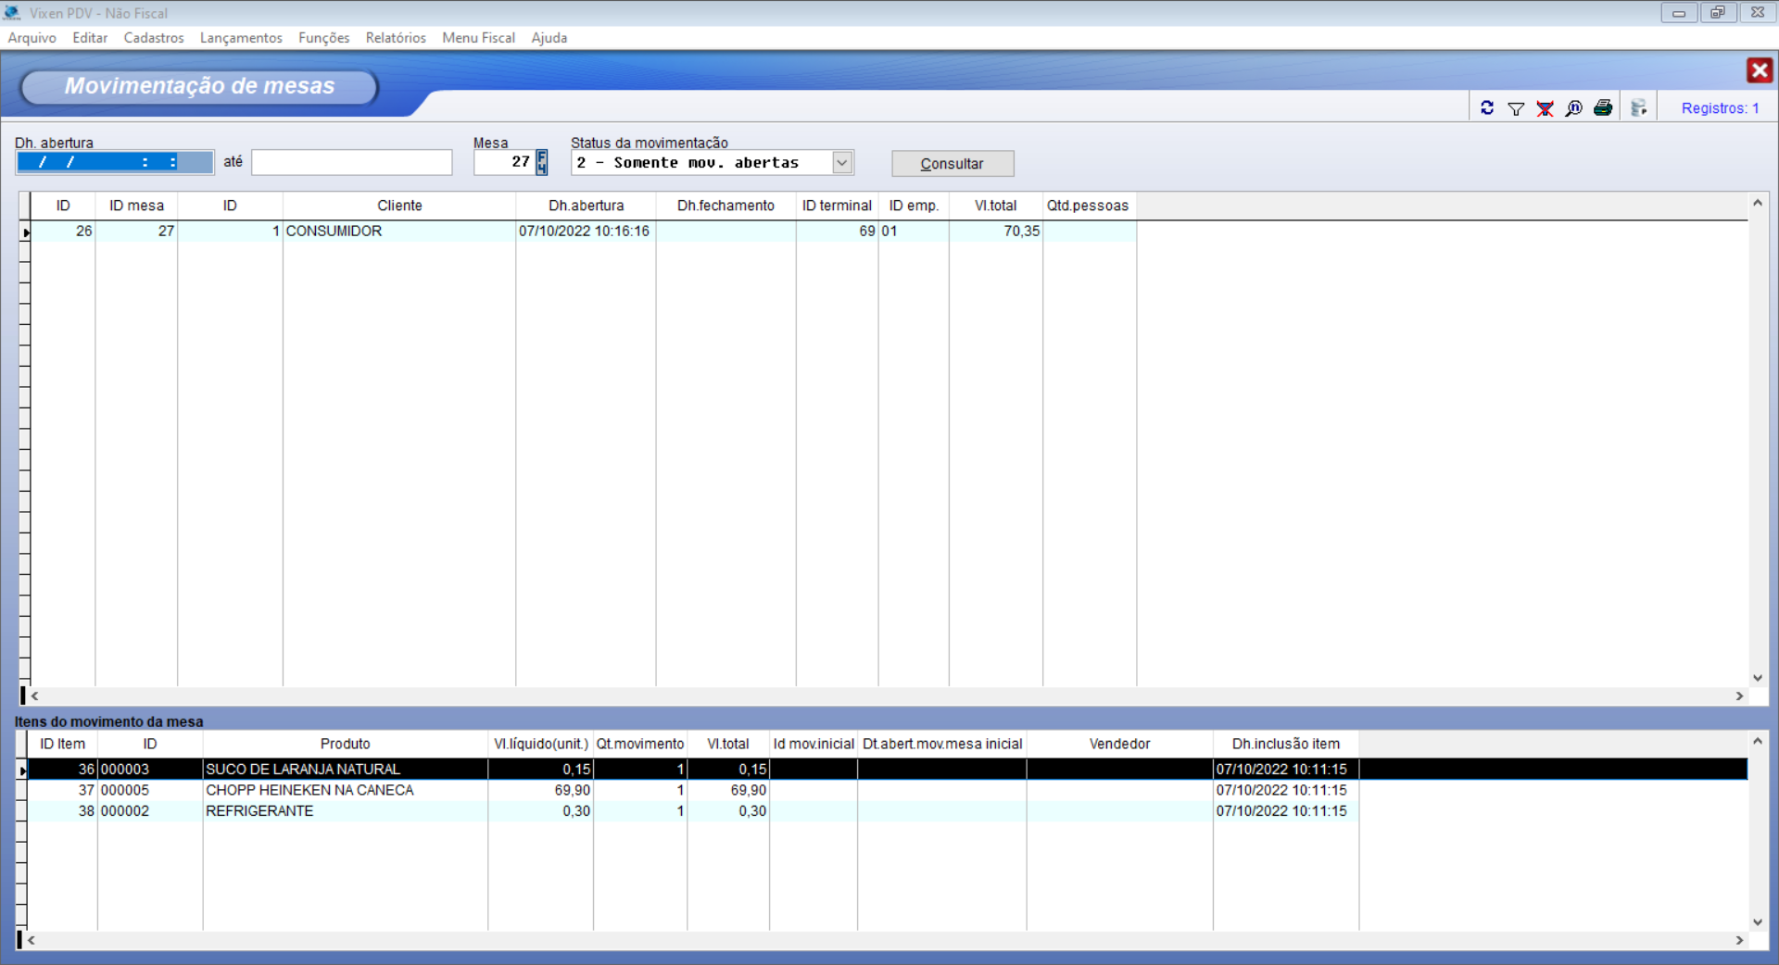
Task: Click the 'até' end date field
Action: click(351, 163)
